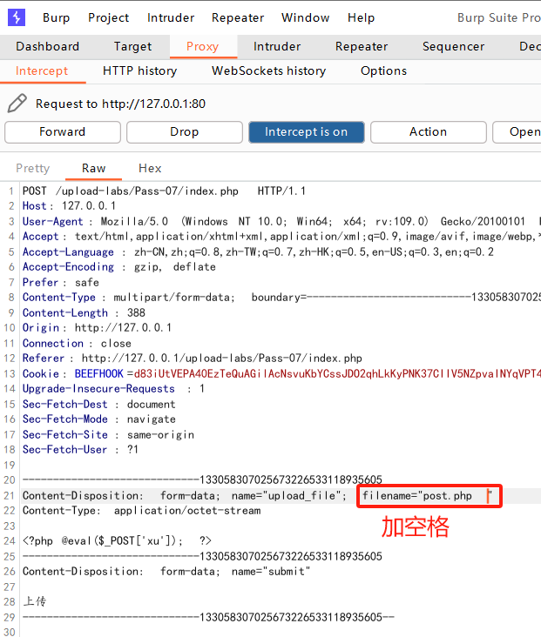This screenshot has width=541, height=637.
Task: Click the 上传 body value line
Action: pyautogui.click(x=35, y=601)
